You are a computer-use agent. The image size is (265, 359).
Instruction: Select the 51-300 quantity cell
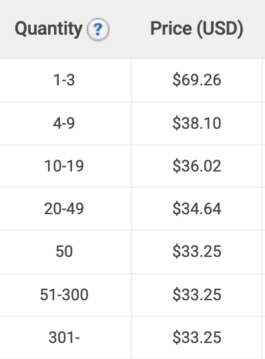pos(65,295)
